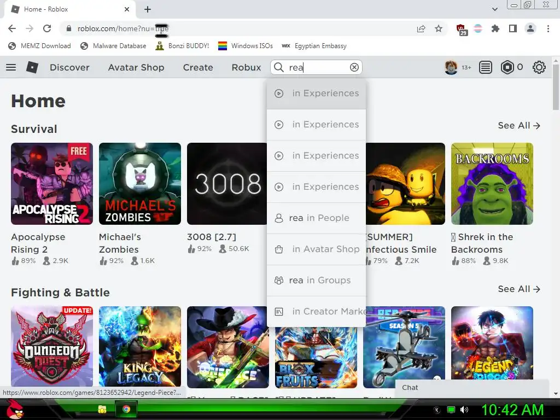Select 'rea in Groups' suggestion

(x=317, y=280)
